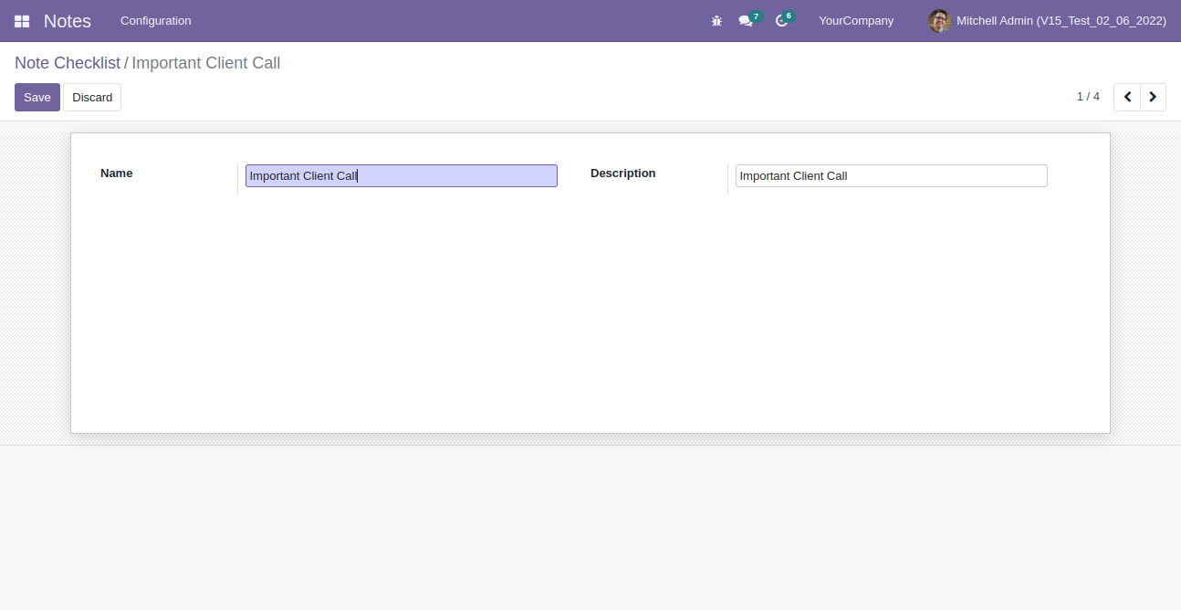Click Mitchell Admin's avatar picture
The image size is (1181, 610).
coord(939,21)
